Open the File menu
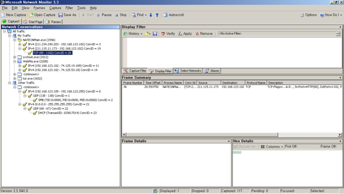The width and height of the screenshot is (344, 194). coord(5,8)
